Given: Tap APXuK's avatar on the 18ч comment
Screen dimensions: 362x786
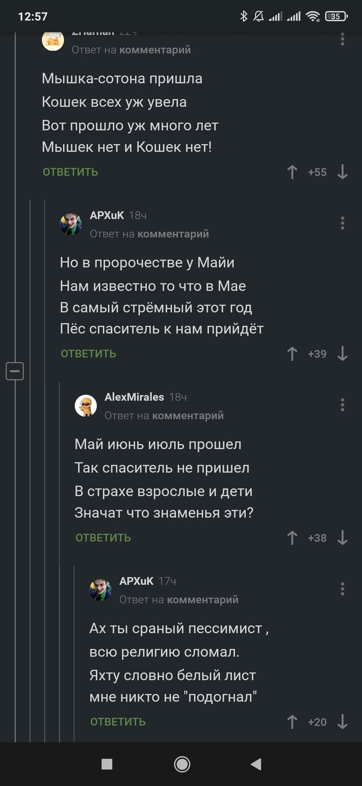Looking at the screenshot, I should 71,224.
